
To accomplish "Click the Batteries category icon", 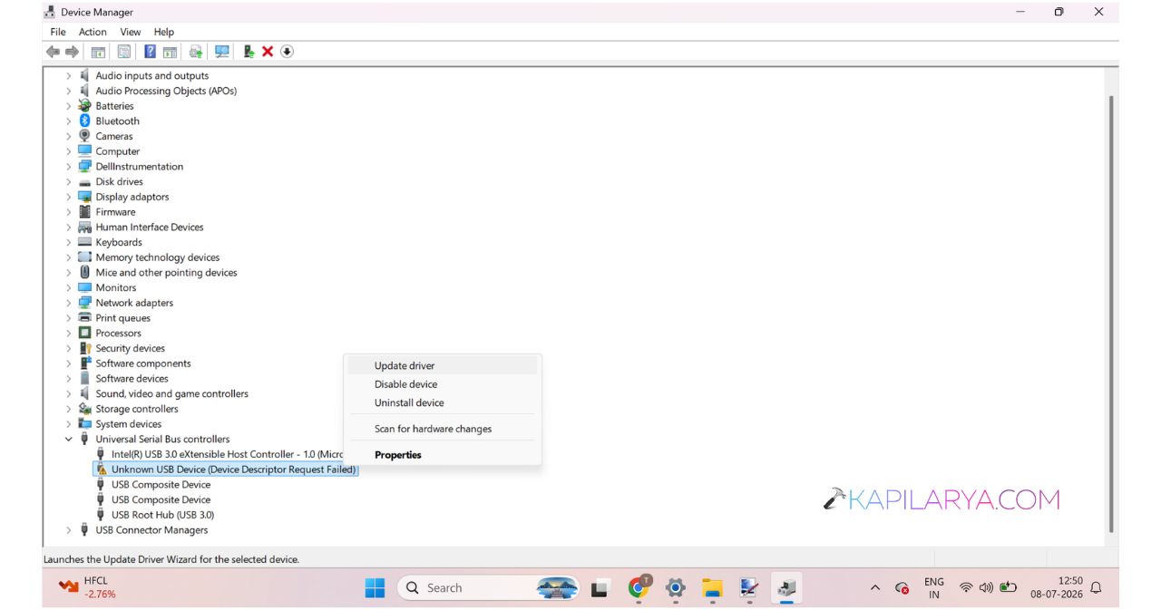I will click(85, 106).
